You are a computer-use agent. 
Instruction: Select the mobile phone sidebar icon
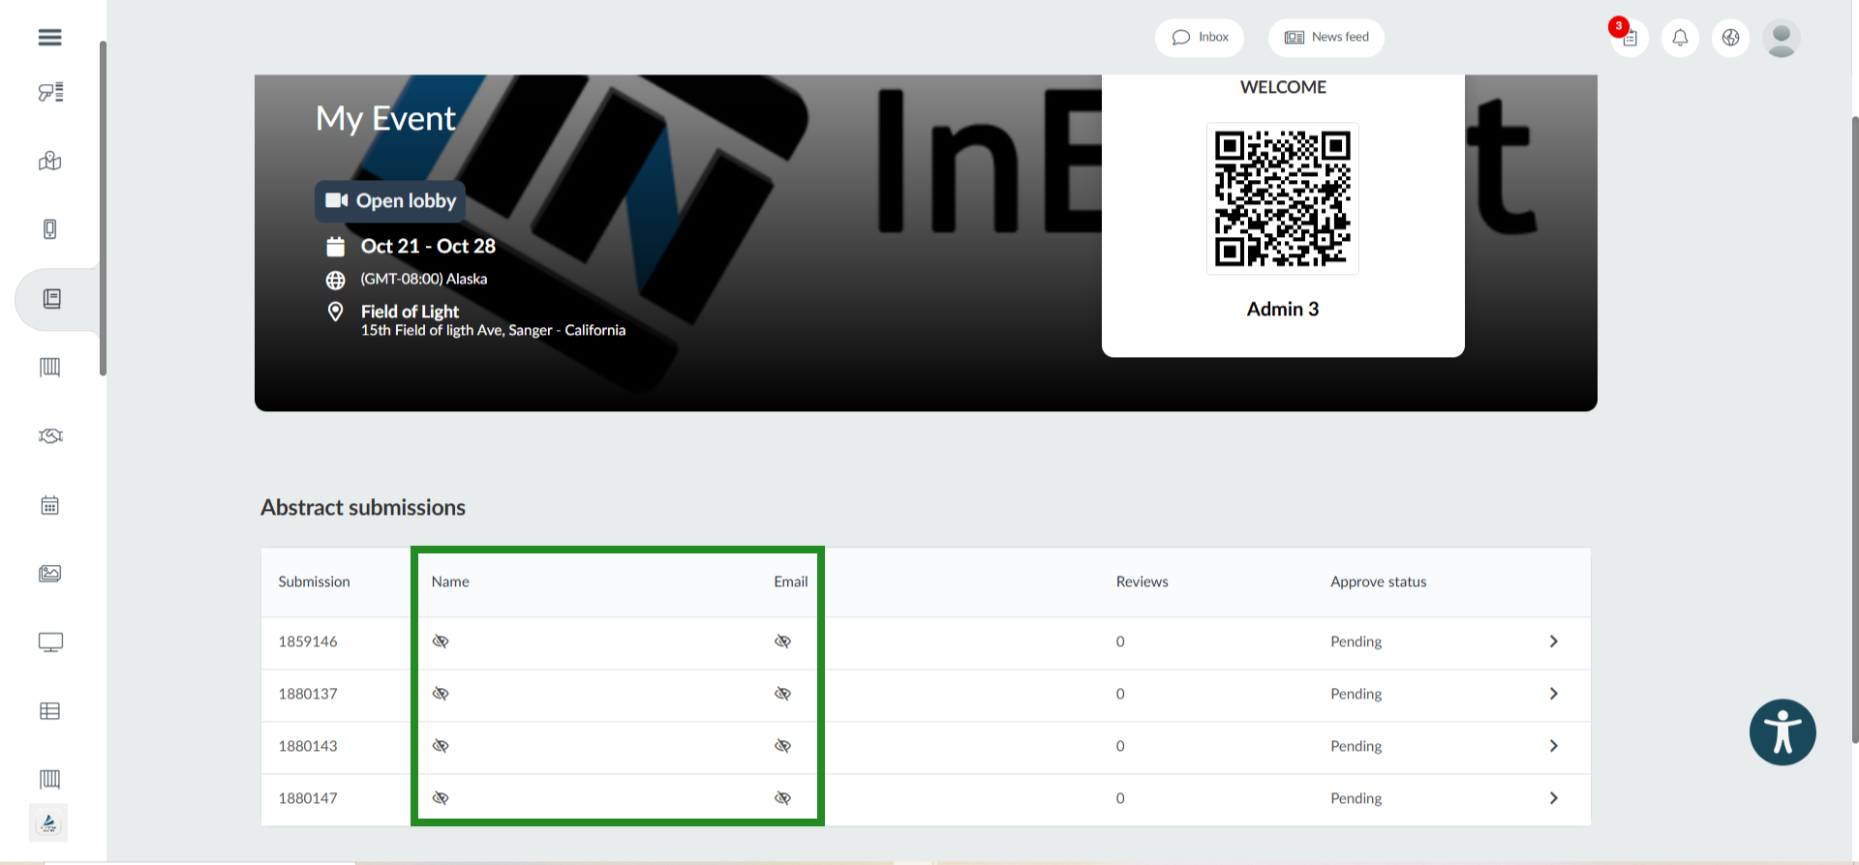[x=50, y=229]
